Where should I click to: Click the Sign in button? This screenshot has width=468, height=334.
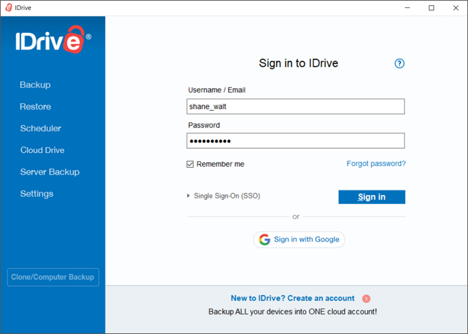point(371,197)
